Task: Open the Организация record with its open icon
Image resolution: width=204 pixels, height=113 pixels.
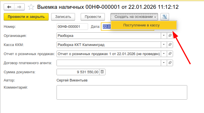Action: click(170, 35)
